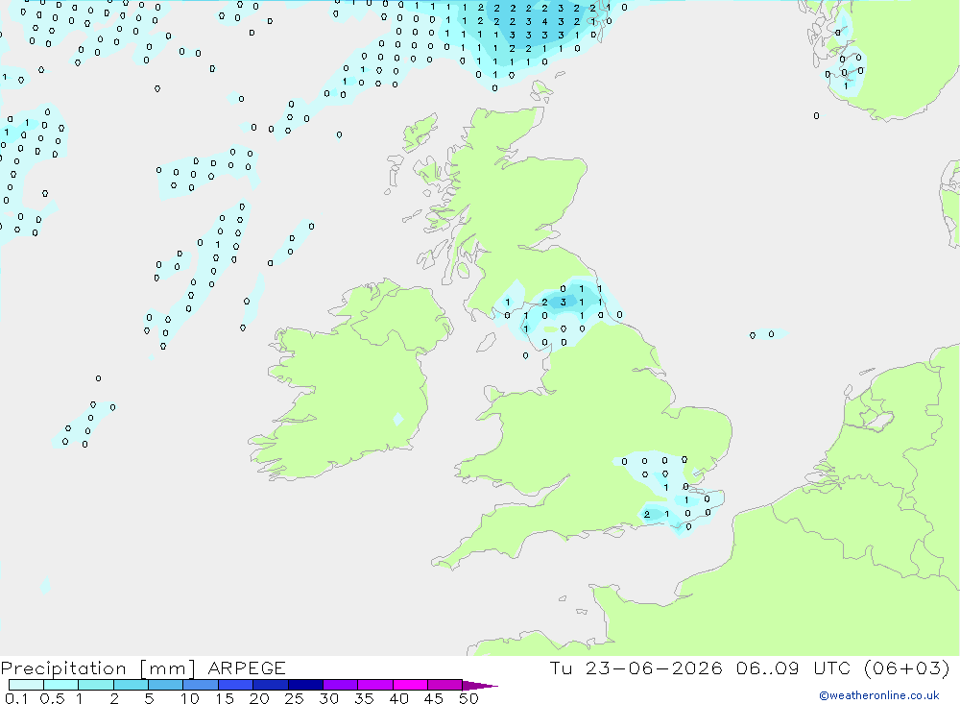Pick the swatch between 15 and 20
Viewport: 960px width, 704px height.
(x=236, y=685)
